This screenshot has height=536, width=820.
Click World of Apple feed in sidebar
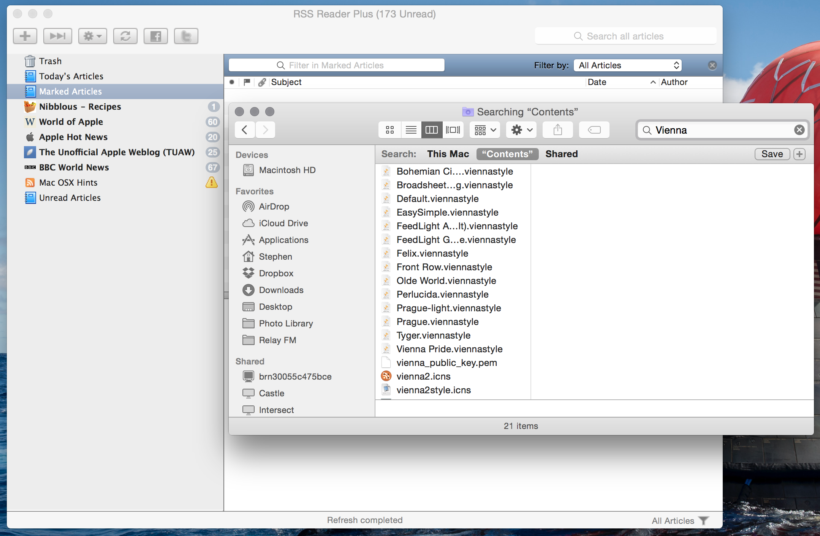coord(71,121)
